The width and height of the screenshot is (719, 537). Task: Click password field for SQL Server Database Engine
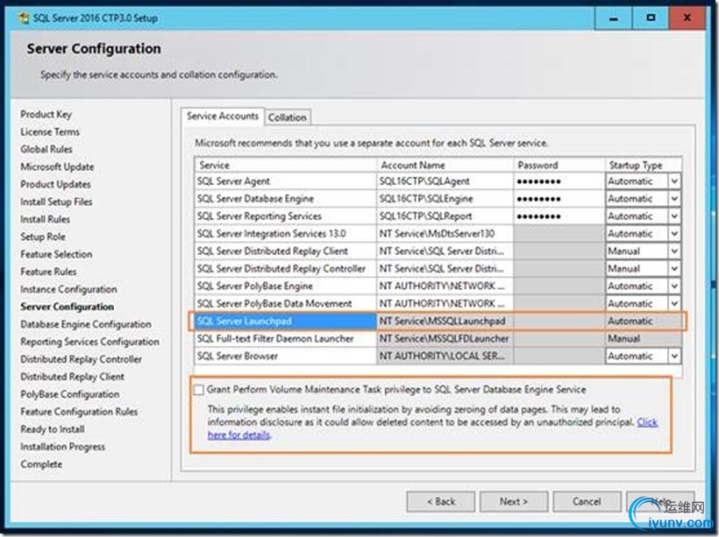559,199
